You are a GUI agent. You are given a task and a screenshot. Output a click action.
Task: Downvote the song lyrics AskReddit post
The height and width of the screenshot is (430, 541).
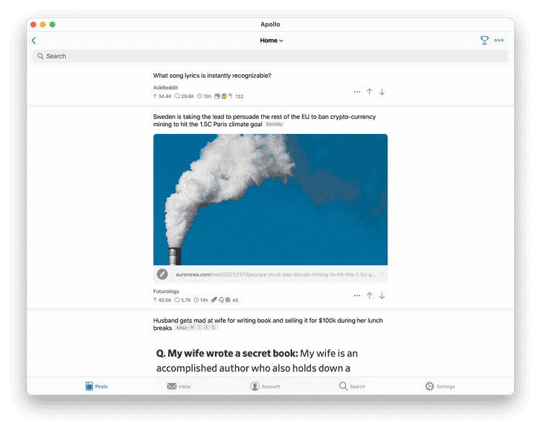382,92
